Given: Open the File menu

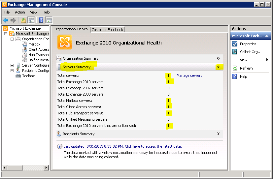Looking at the screenshot, I should tap(7, 12).
